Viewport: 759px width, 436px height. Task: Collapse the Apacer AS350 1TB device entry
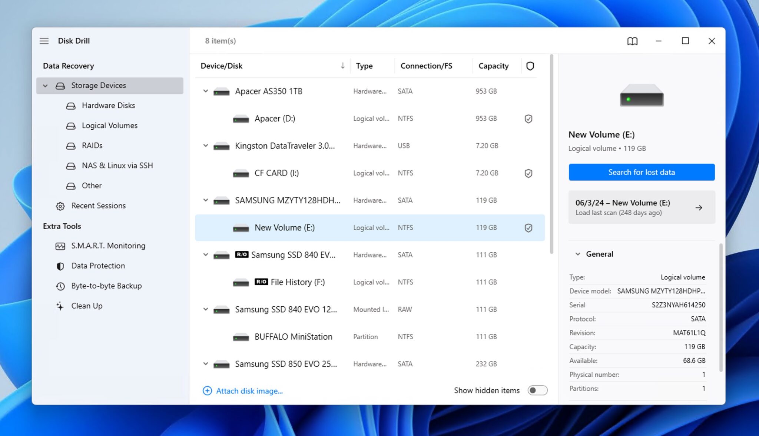206,91
